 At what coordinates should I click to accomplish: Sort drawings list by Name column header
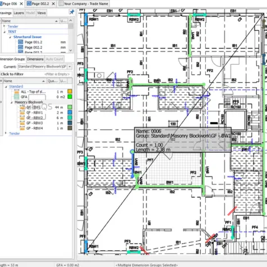coord(30,21)
